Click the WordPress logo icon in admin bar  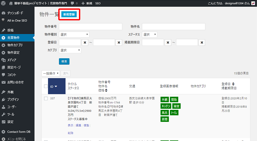tap(3, 3)
